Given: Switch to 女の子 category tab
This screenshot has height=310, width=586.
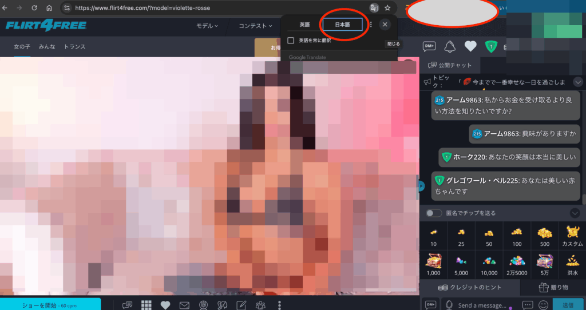Looking at the screenshot, I should 22,46.
